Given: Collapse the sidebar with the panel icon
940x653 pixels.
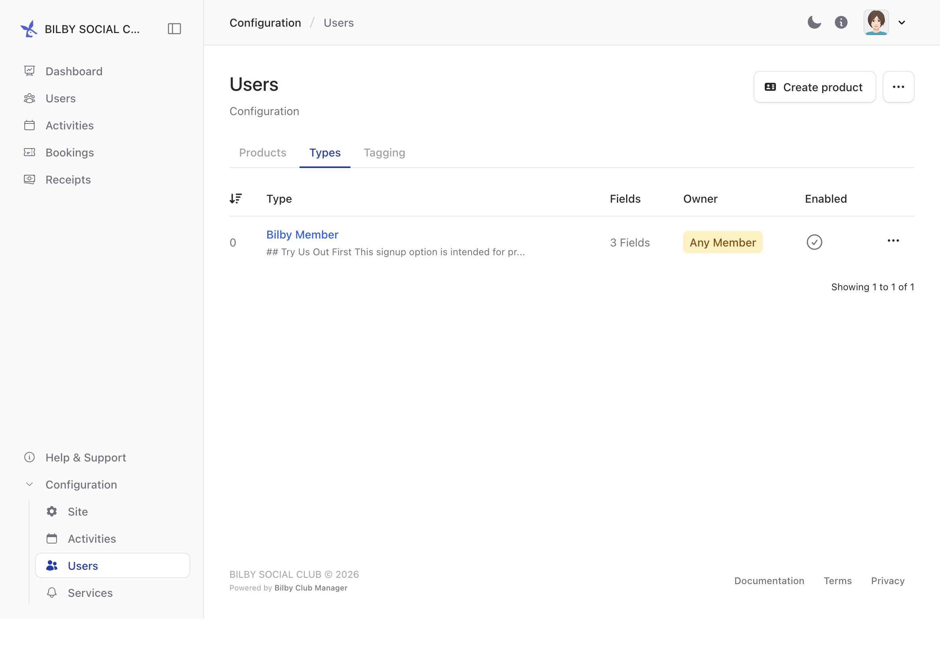Looking at the screenshot, I should pyautogui.click(x=174, y=29).
